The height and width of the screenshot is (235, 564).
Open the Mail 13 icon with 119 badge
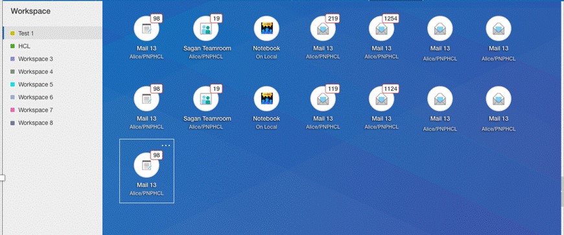[x=323, y=99]
